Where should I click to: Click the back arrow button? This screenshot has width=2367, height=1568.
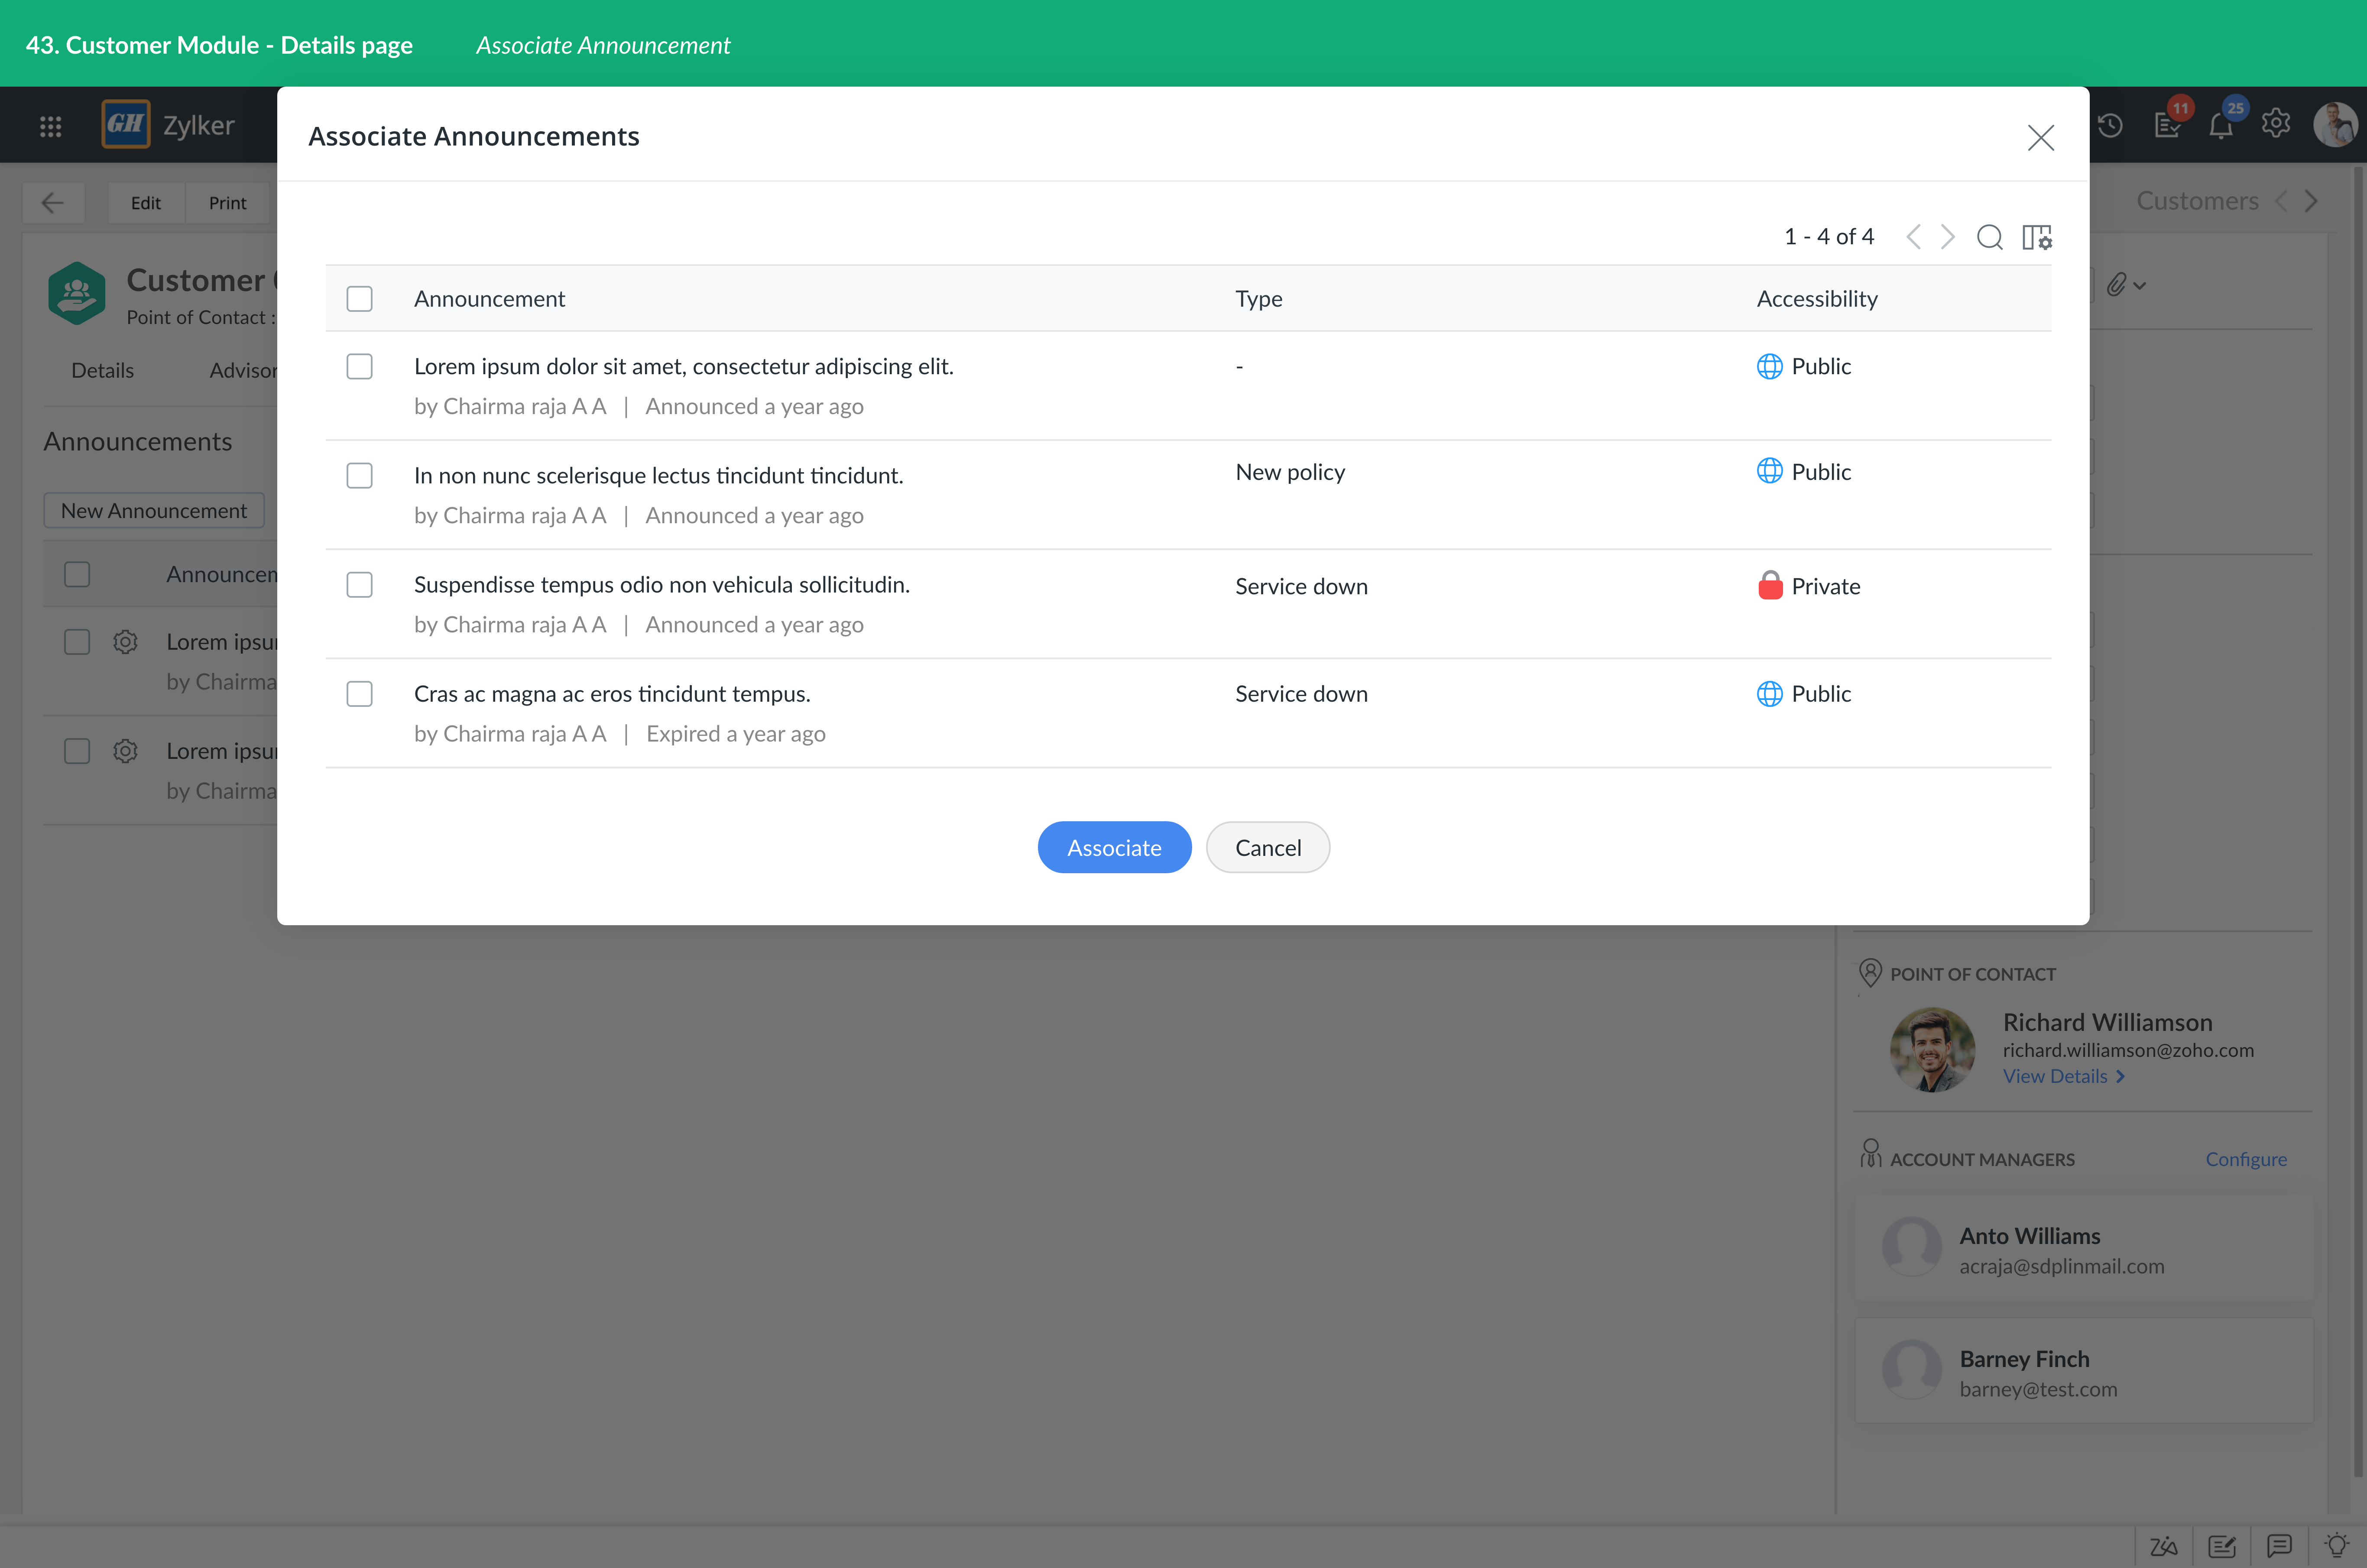tap(53, 203)
